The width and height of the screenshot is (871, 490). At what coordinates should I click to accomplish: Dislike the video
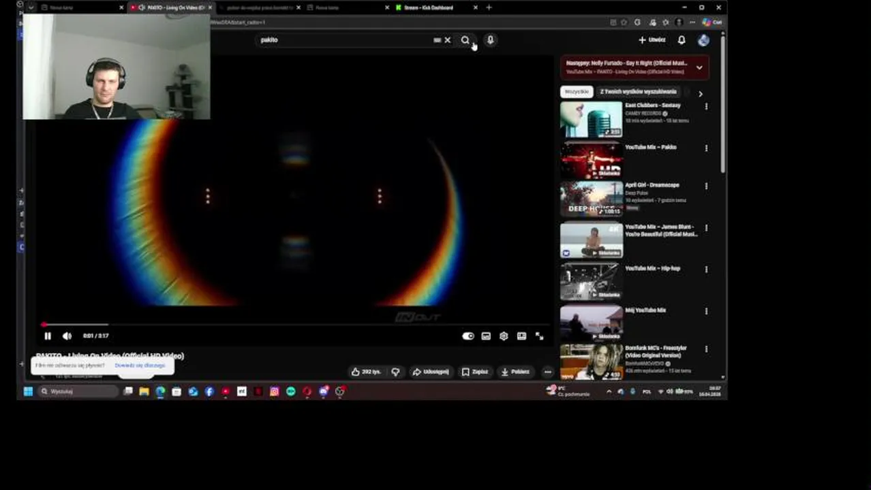click(395, 372)
